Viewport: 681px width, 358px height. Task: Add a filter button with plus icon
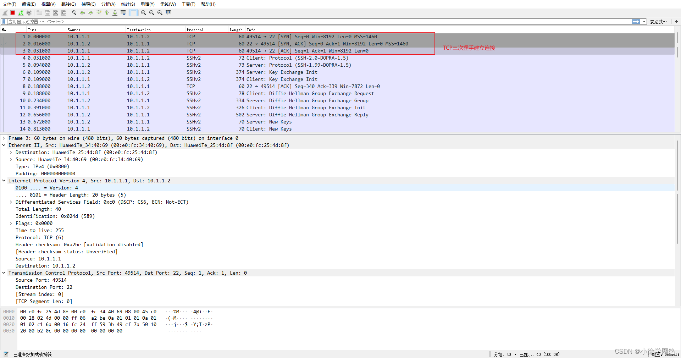676,22
